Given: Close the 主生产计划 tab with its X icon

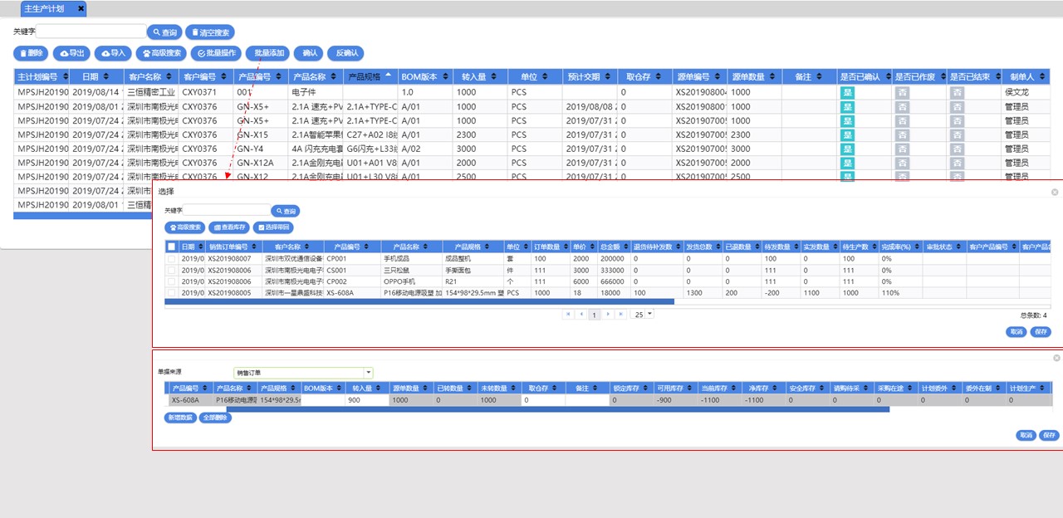Looking at the screenshot, I should click(x=81, y=8).
